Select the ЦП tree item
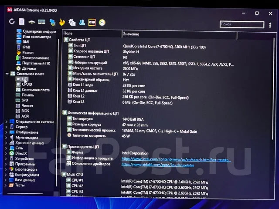 [x=22, y=79]
